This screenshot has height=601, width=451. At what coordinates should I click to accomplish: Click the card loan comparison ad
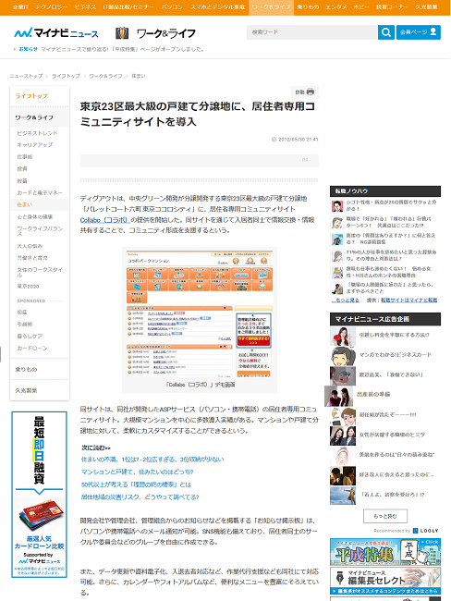[39, 494]
